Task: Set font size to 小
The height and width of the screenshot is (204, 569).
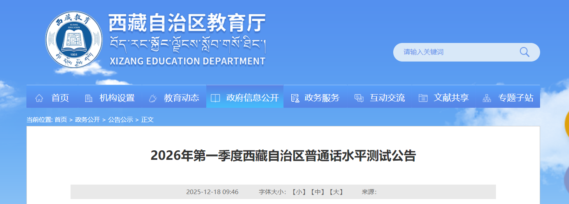Action: pos(298,192)
